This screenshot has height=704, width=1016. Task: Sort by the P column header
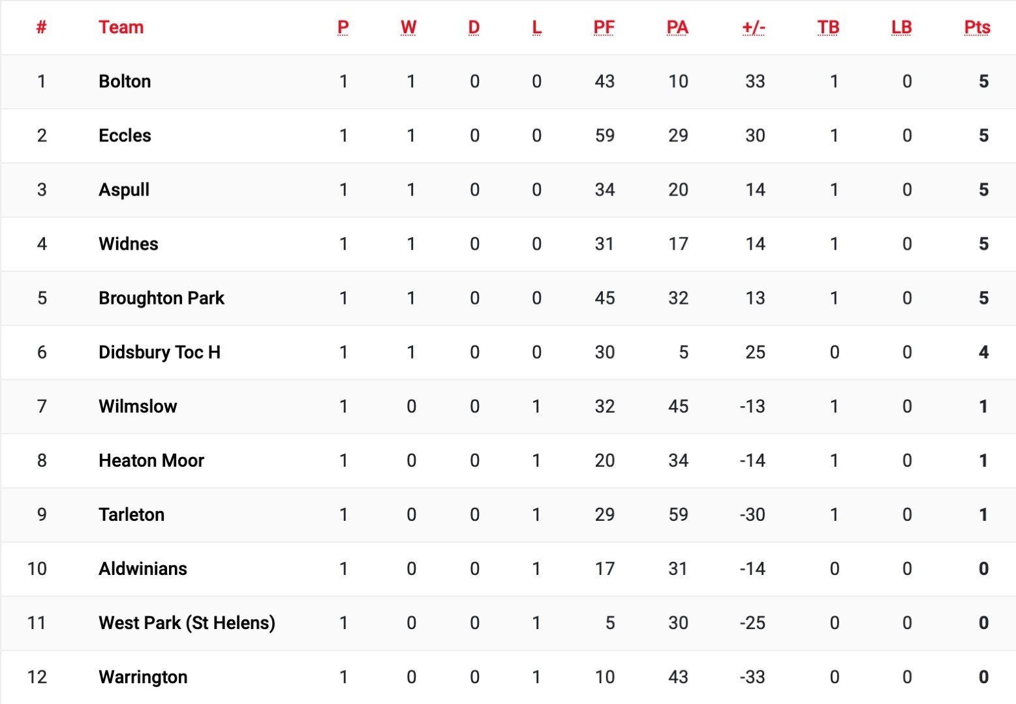pyautogui.click(x=343, y=27)
